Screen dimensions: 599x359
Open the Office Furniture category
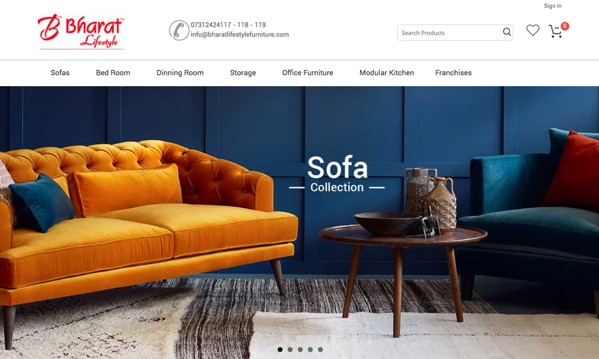point(307,72)
